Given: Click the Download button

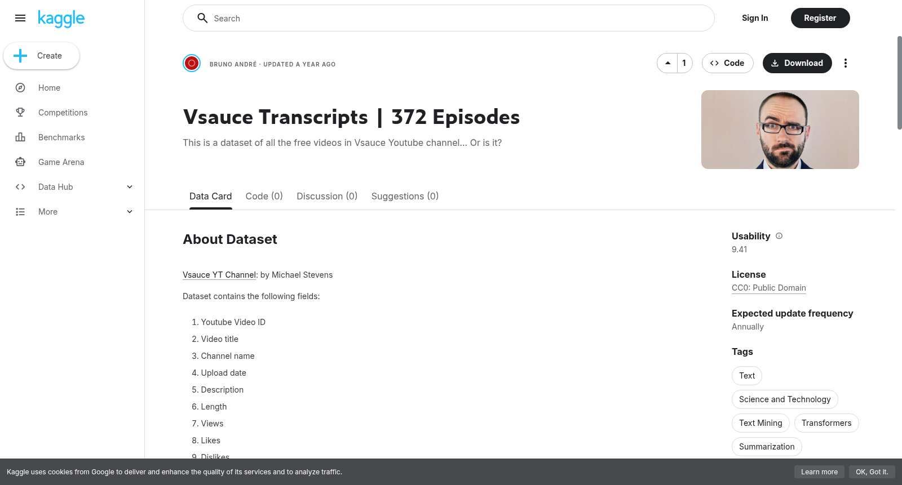Looking at the screenshot, I should point(797,63).
